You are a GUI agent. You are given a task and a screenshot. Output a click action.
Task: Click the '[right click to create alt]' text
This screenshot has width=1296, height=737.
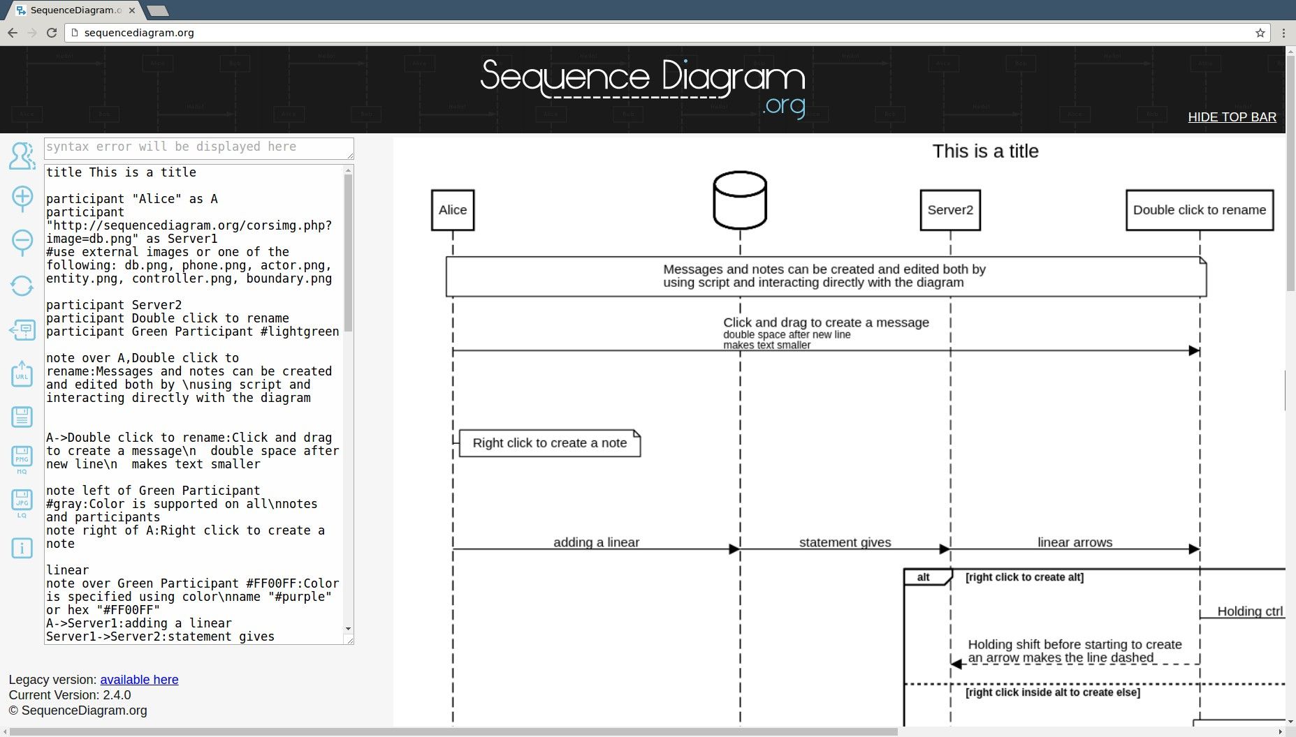(1024, 577)
